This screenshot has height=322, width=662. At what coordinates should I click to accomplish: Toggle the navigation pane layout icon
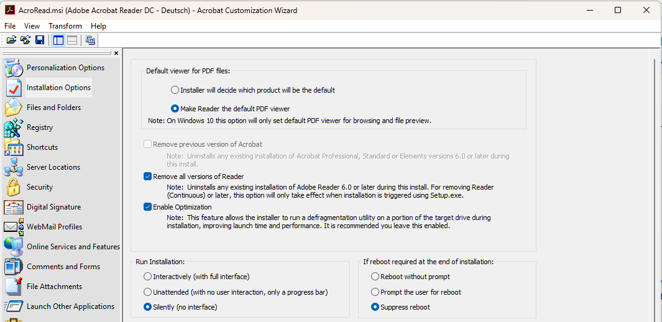point(58,40)
